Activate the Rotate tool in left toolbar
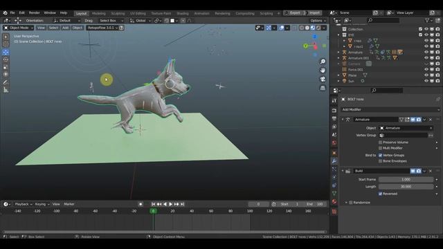Screen dimensions: 443x249 click(6, 59)
